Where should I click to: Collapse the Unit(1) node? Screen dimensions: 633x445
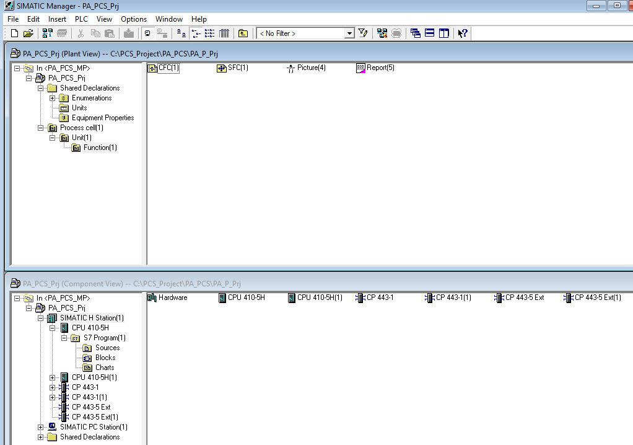coord(52,138)
